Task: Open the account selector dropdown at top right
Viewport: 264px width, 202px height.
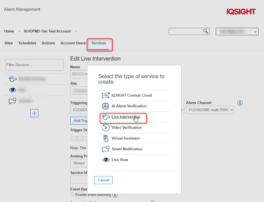Action: click(237, 32)
